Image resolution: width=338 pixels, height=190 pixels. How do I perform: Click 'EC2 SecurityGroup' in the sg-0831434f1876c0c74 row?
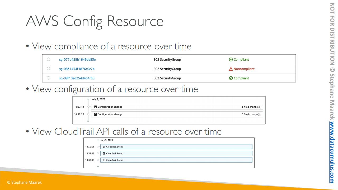point(167,69)
